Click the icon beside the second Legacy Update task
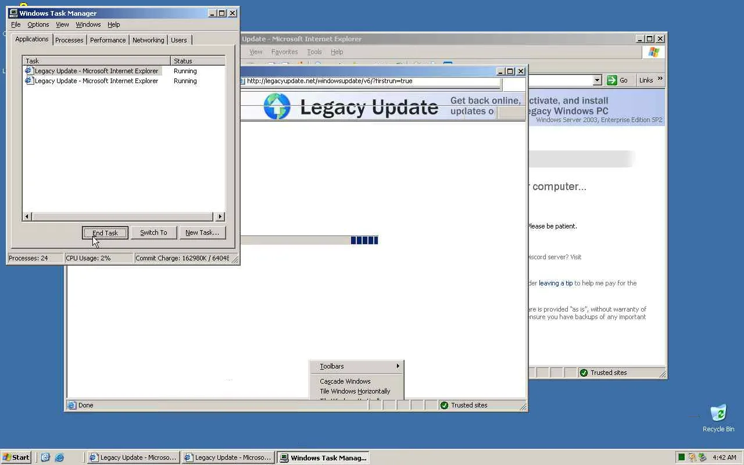This screenshot has width=744, height=465. [29, 81]
